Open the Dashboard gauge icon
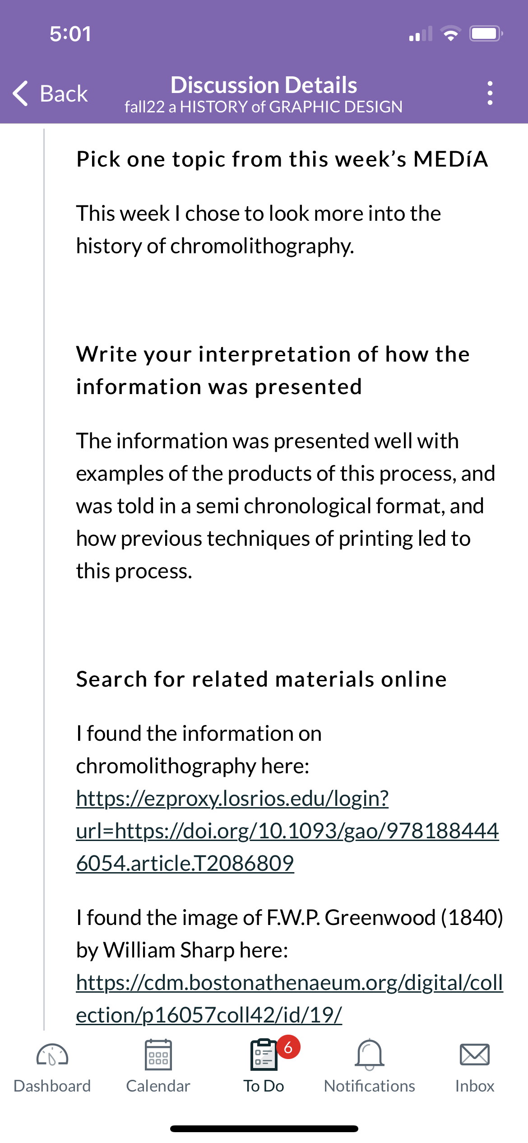This screenshot has height=1143, width=528. point(52,1055)
